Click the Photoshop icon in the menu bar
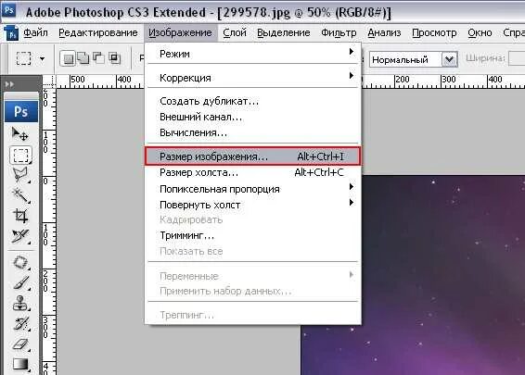This screenshot has height=375, width=525. (11, 32)
